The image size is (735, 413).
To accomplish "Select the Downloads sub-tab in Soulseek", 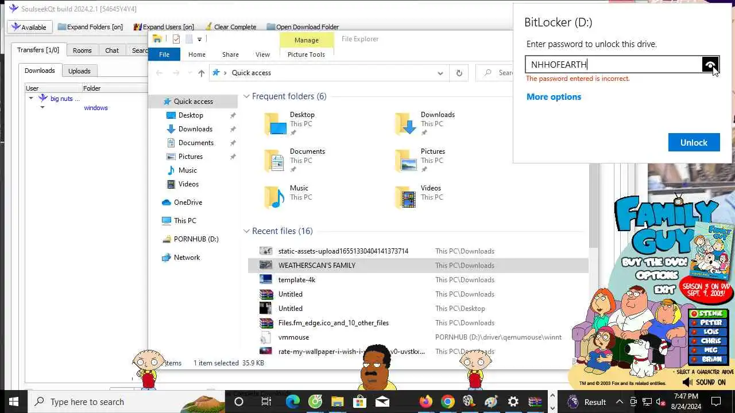I will [x=40, y=71].
